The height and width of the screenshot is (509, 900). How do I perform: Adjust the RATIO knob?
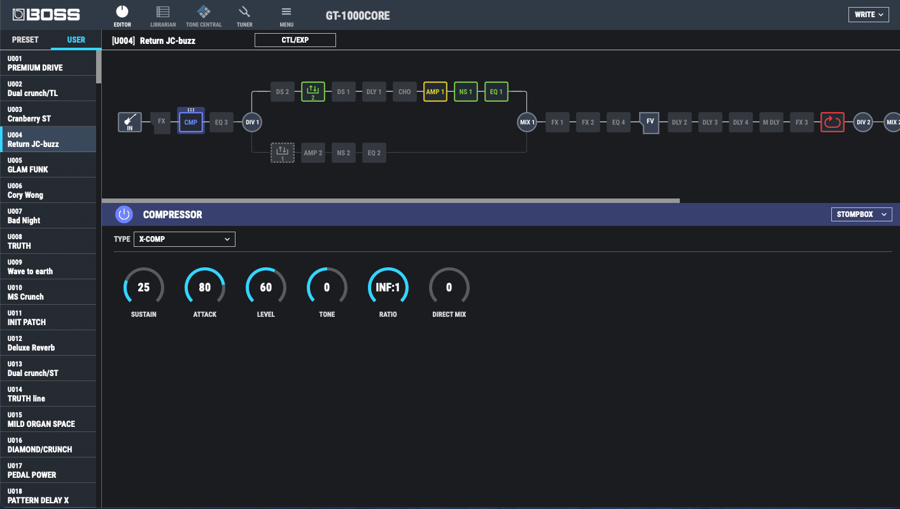click(x=388, y=288)
